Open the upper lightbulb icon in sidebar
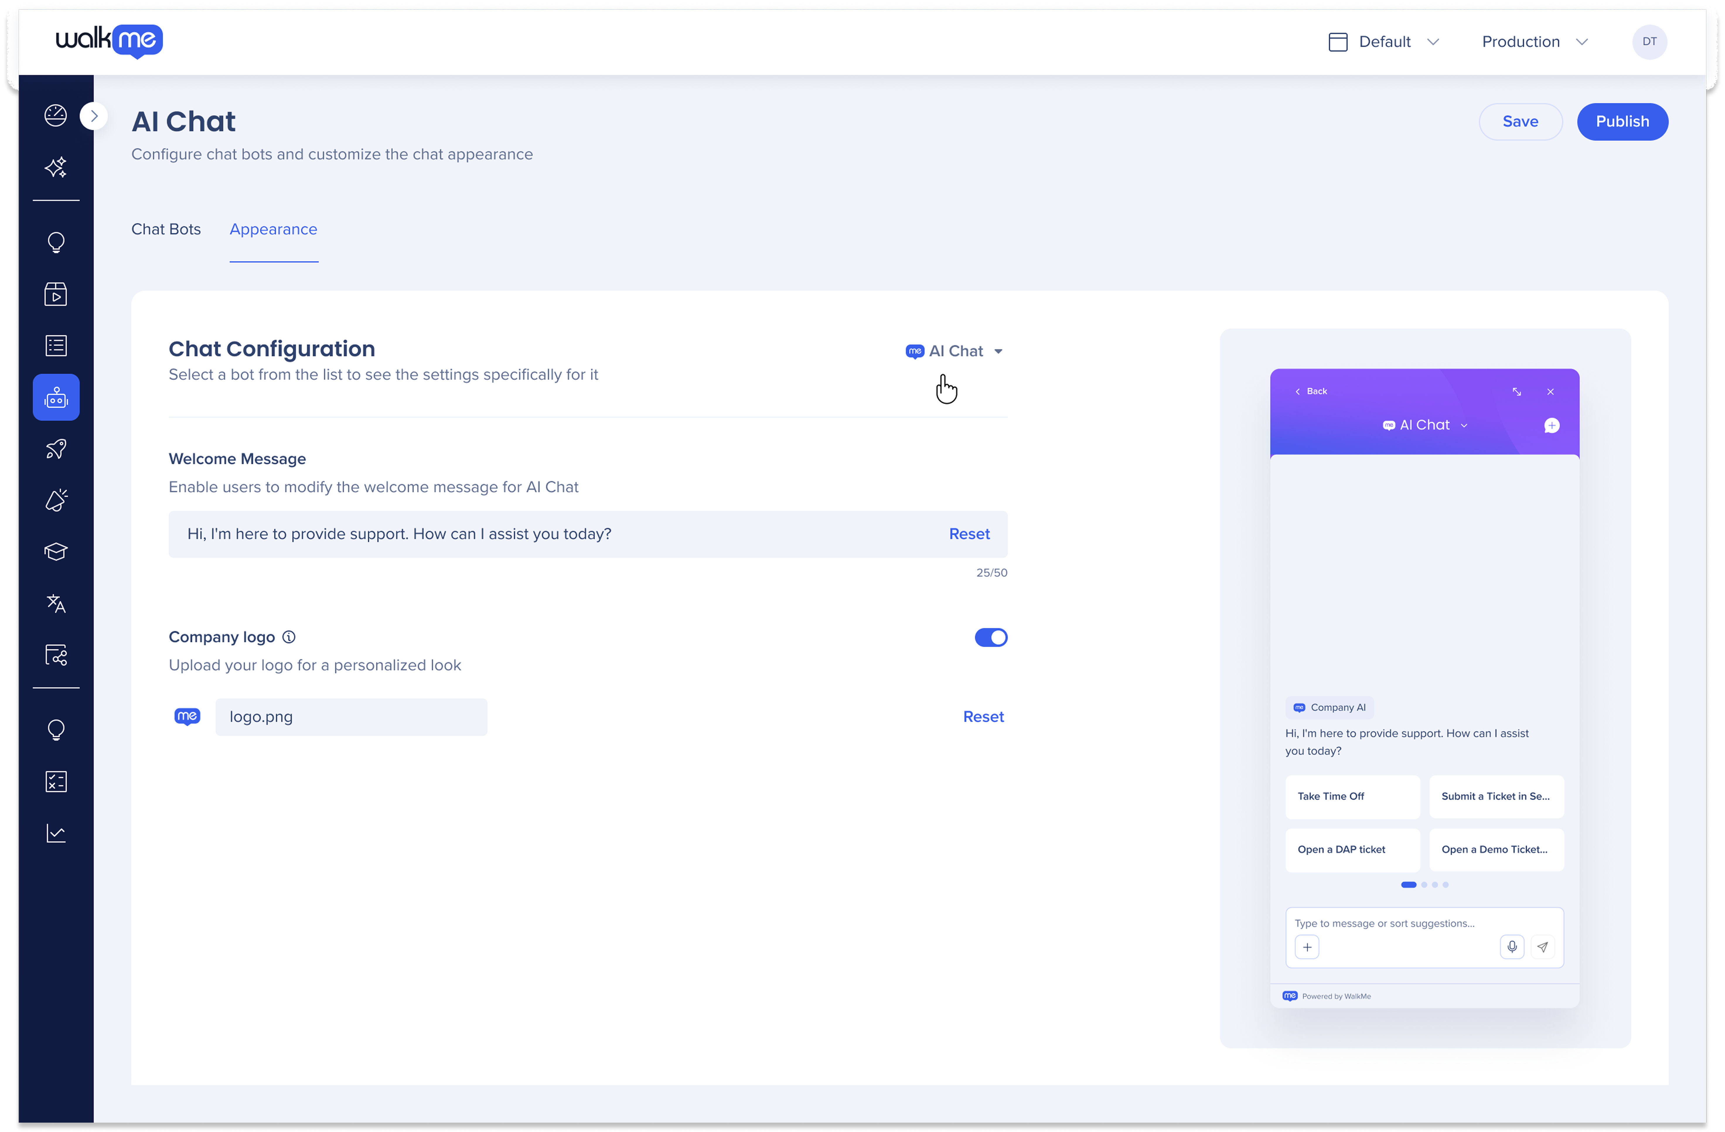This screenshot has height=1132, width=1725. point(56,242)
